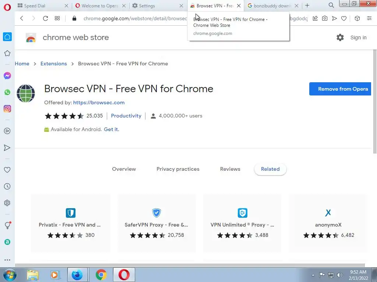Open My Flow sidebar arrow icon
Viewport: 377px width, 282px height.
click(7, 148)
